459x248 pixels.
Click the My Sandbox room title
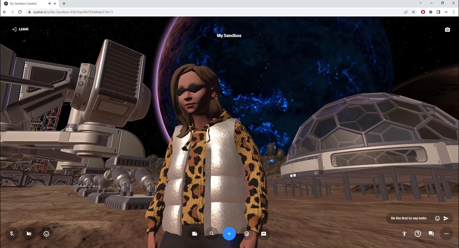click(x=229, y=35)
